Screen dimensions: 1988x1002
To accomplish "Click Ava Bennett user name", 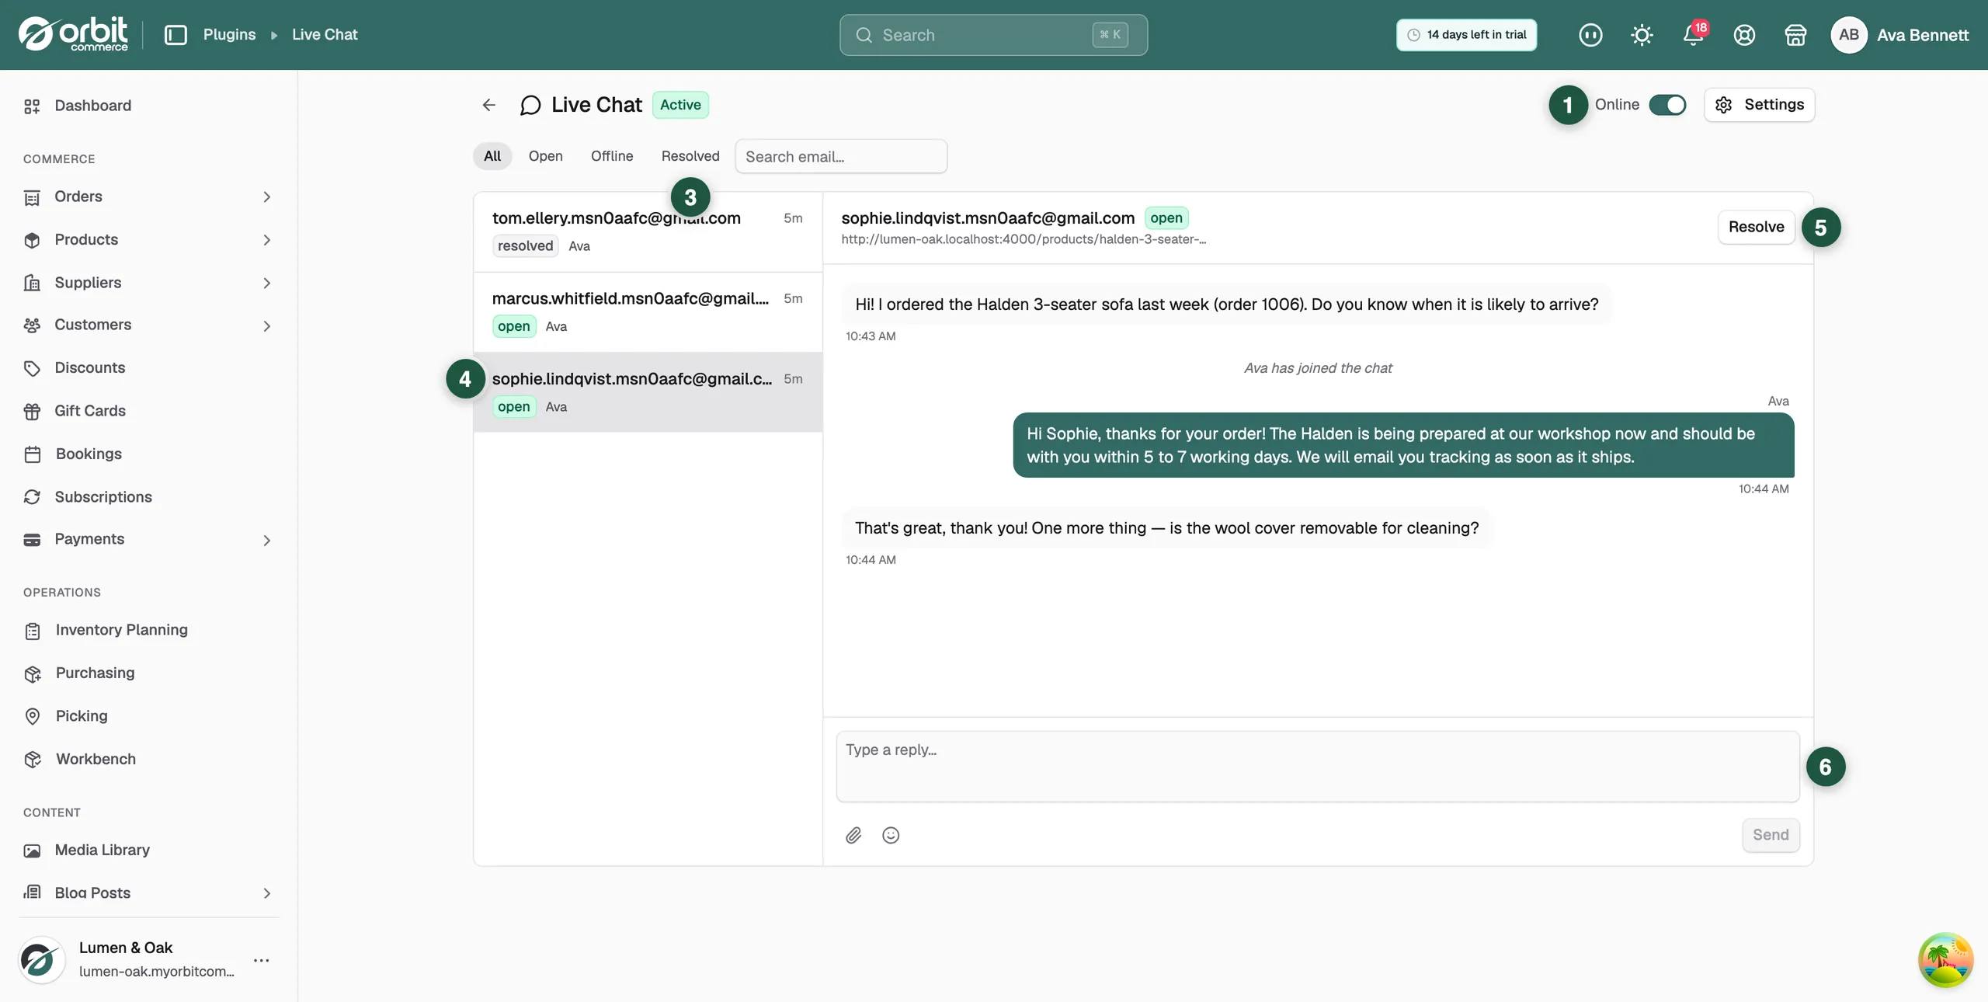I will 1923,35.
